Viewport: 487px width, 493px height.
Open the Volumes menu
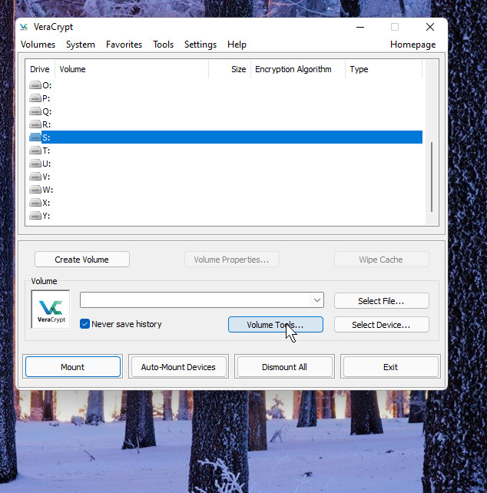coord(38,45)
